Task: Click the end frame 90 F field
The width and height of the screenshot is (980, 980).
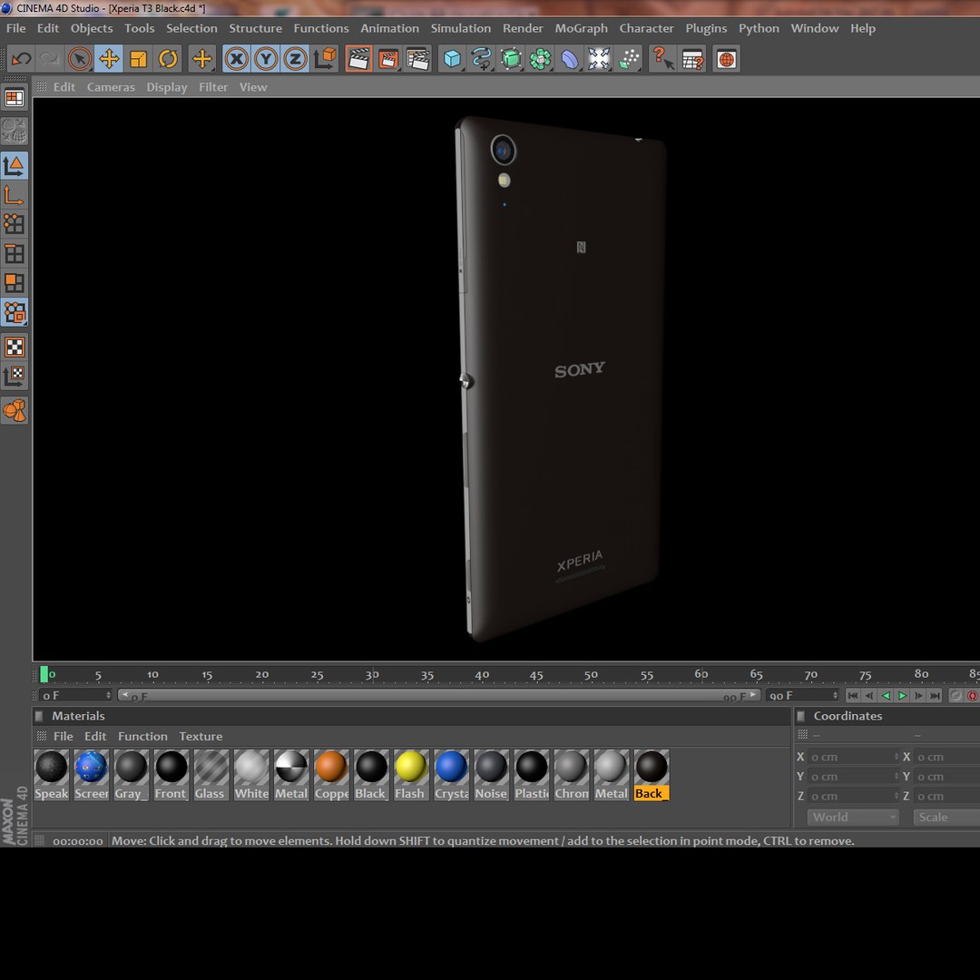Action: point(802,696)
